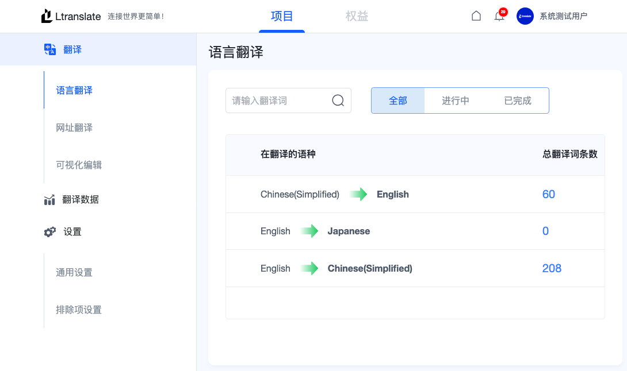Click the Ltranslate logo
This screenshot has height=371, width=627.
pos(70,16)
